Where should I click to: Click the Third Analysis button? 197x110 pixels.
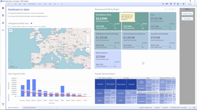187,19
